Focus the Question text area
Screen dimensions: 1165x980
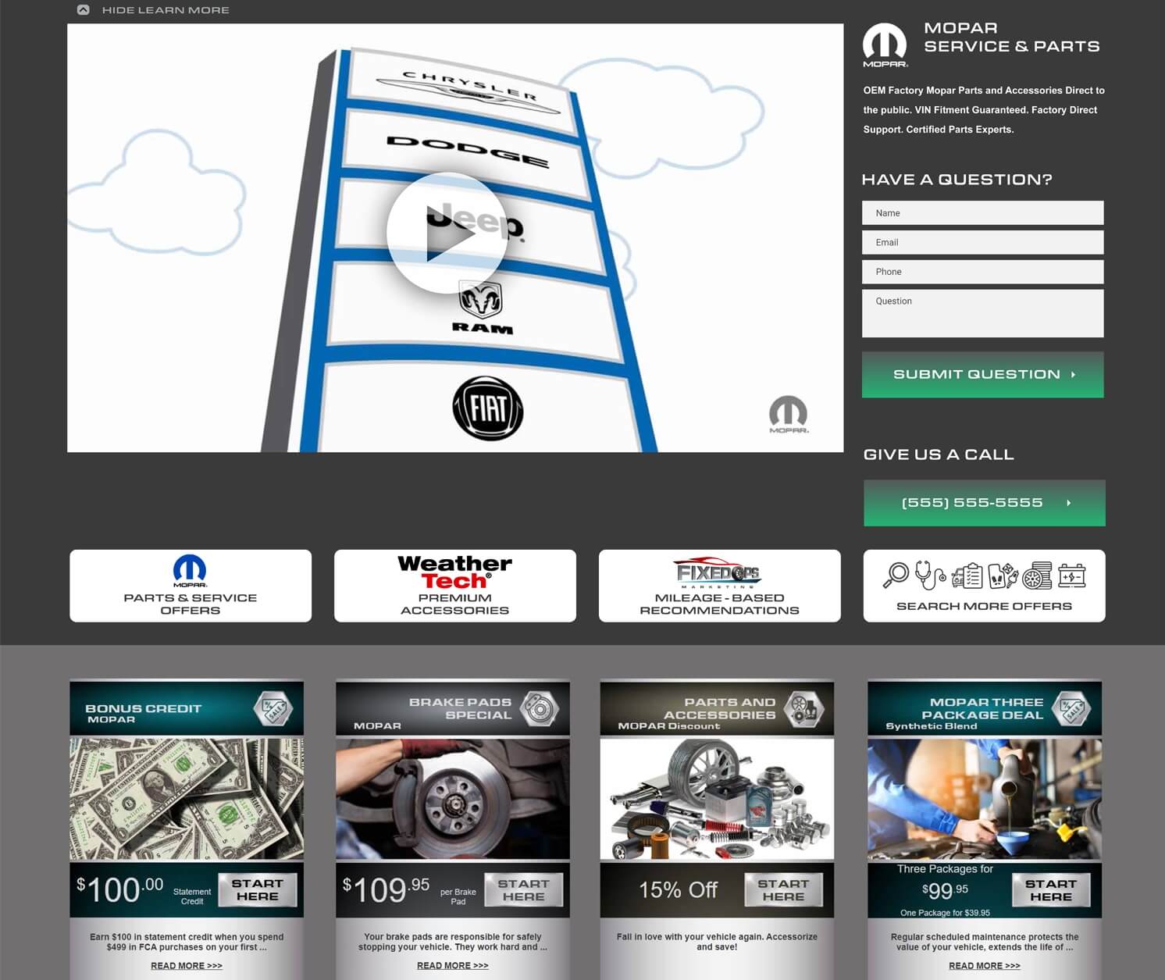pyautogui.click(x=982, y=313)
